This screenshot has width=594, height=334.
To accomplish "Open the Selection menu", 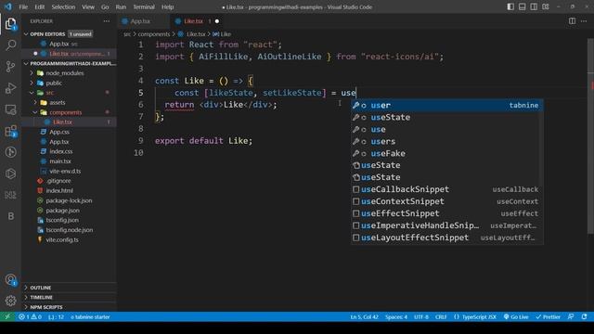I will (x=63, y=6).
